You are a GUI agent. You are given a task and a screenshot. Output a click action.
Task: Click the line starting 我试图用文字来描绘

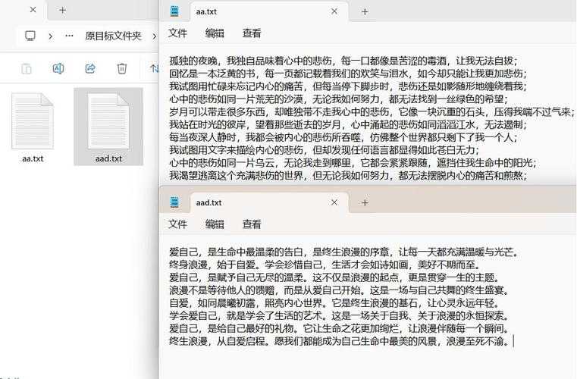(x=325, y=150)
